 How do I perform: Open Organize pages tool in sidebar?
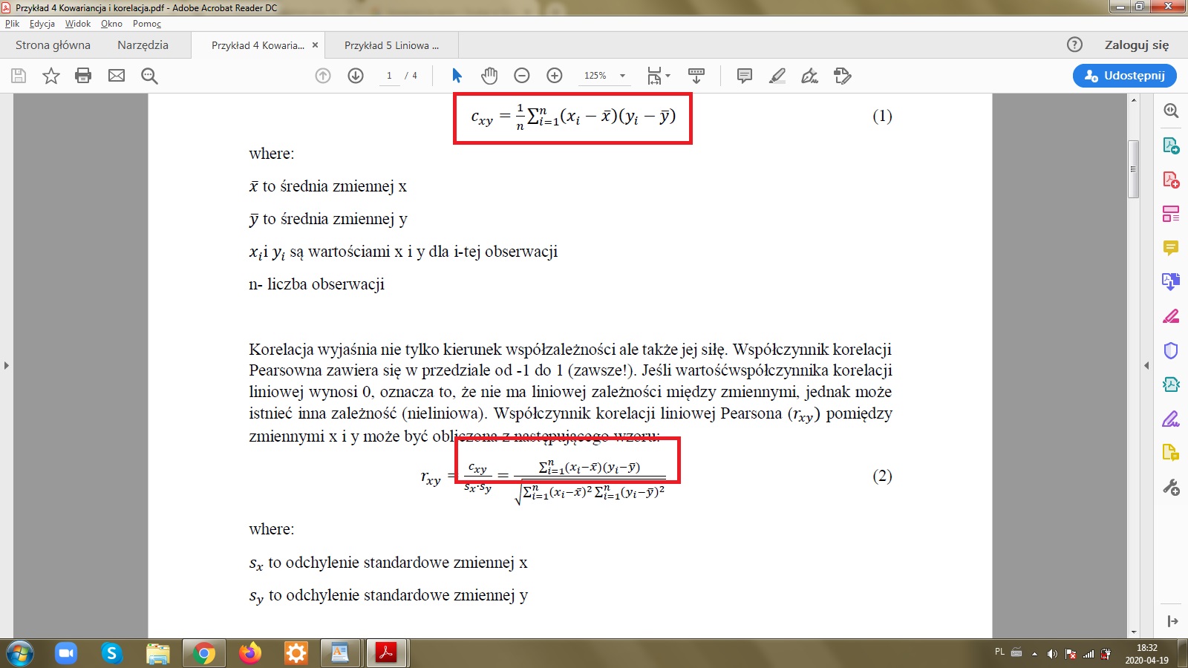[1171, 214]
